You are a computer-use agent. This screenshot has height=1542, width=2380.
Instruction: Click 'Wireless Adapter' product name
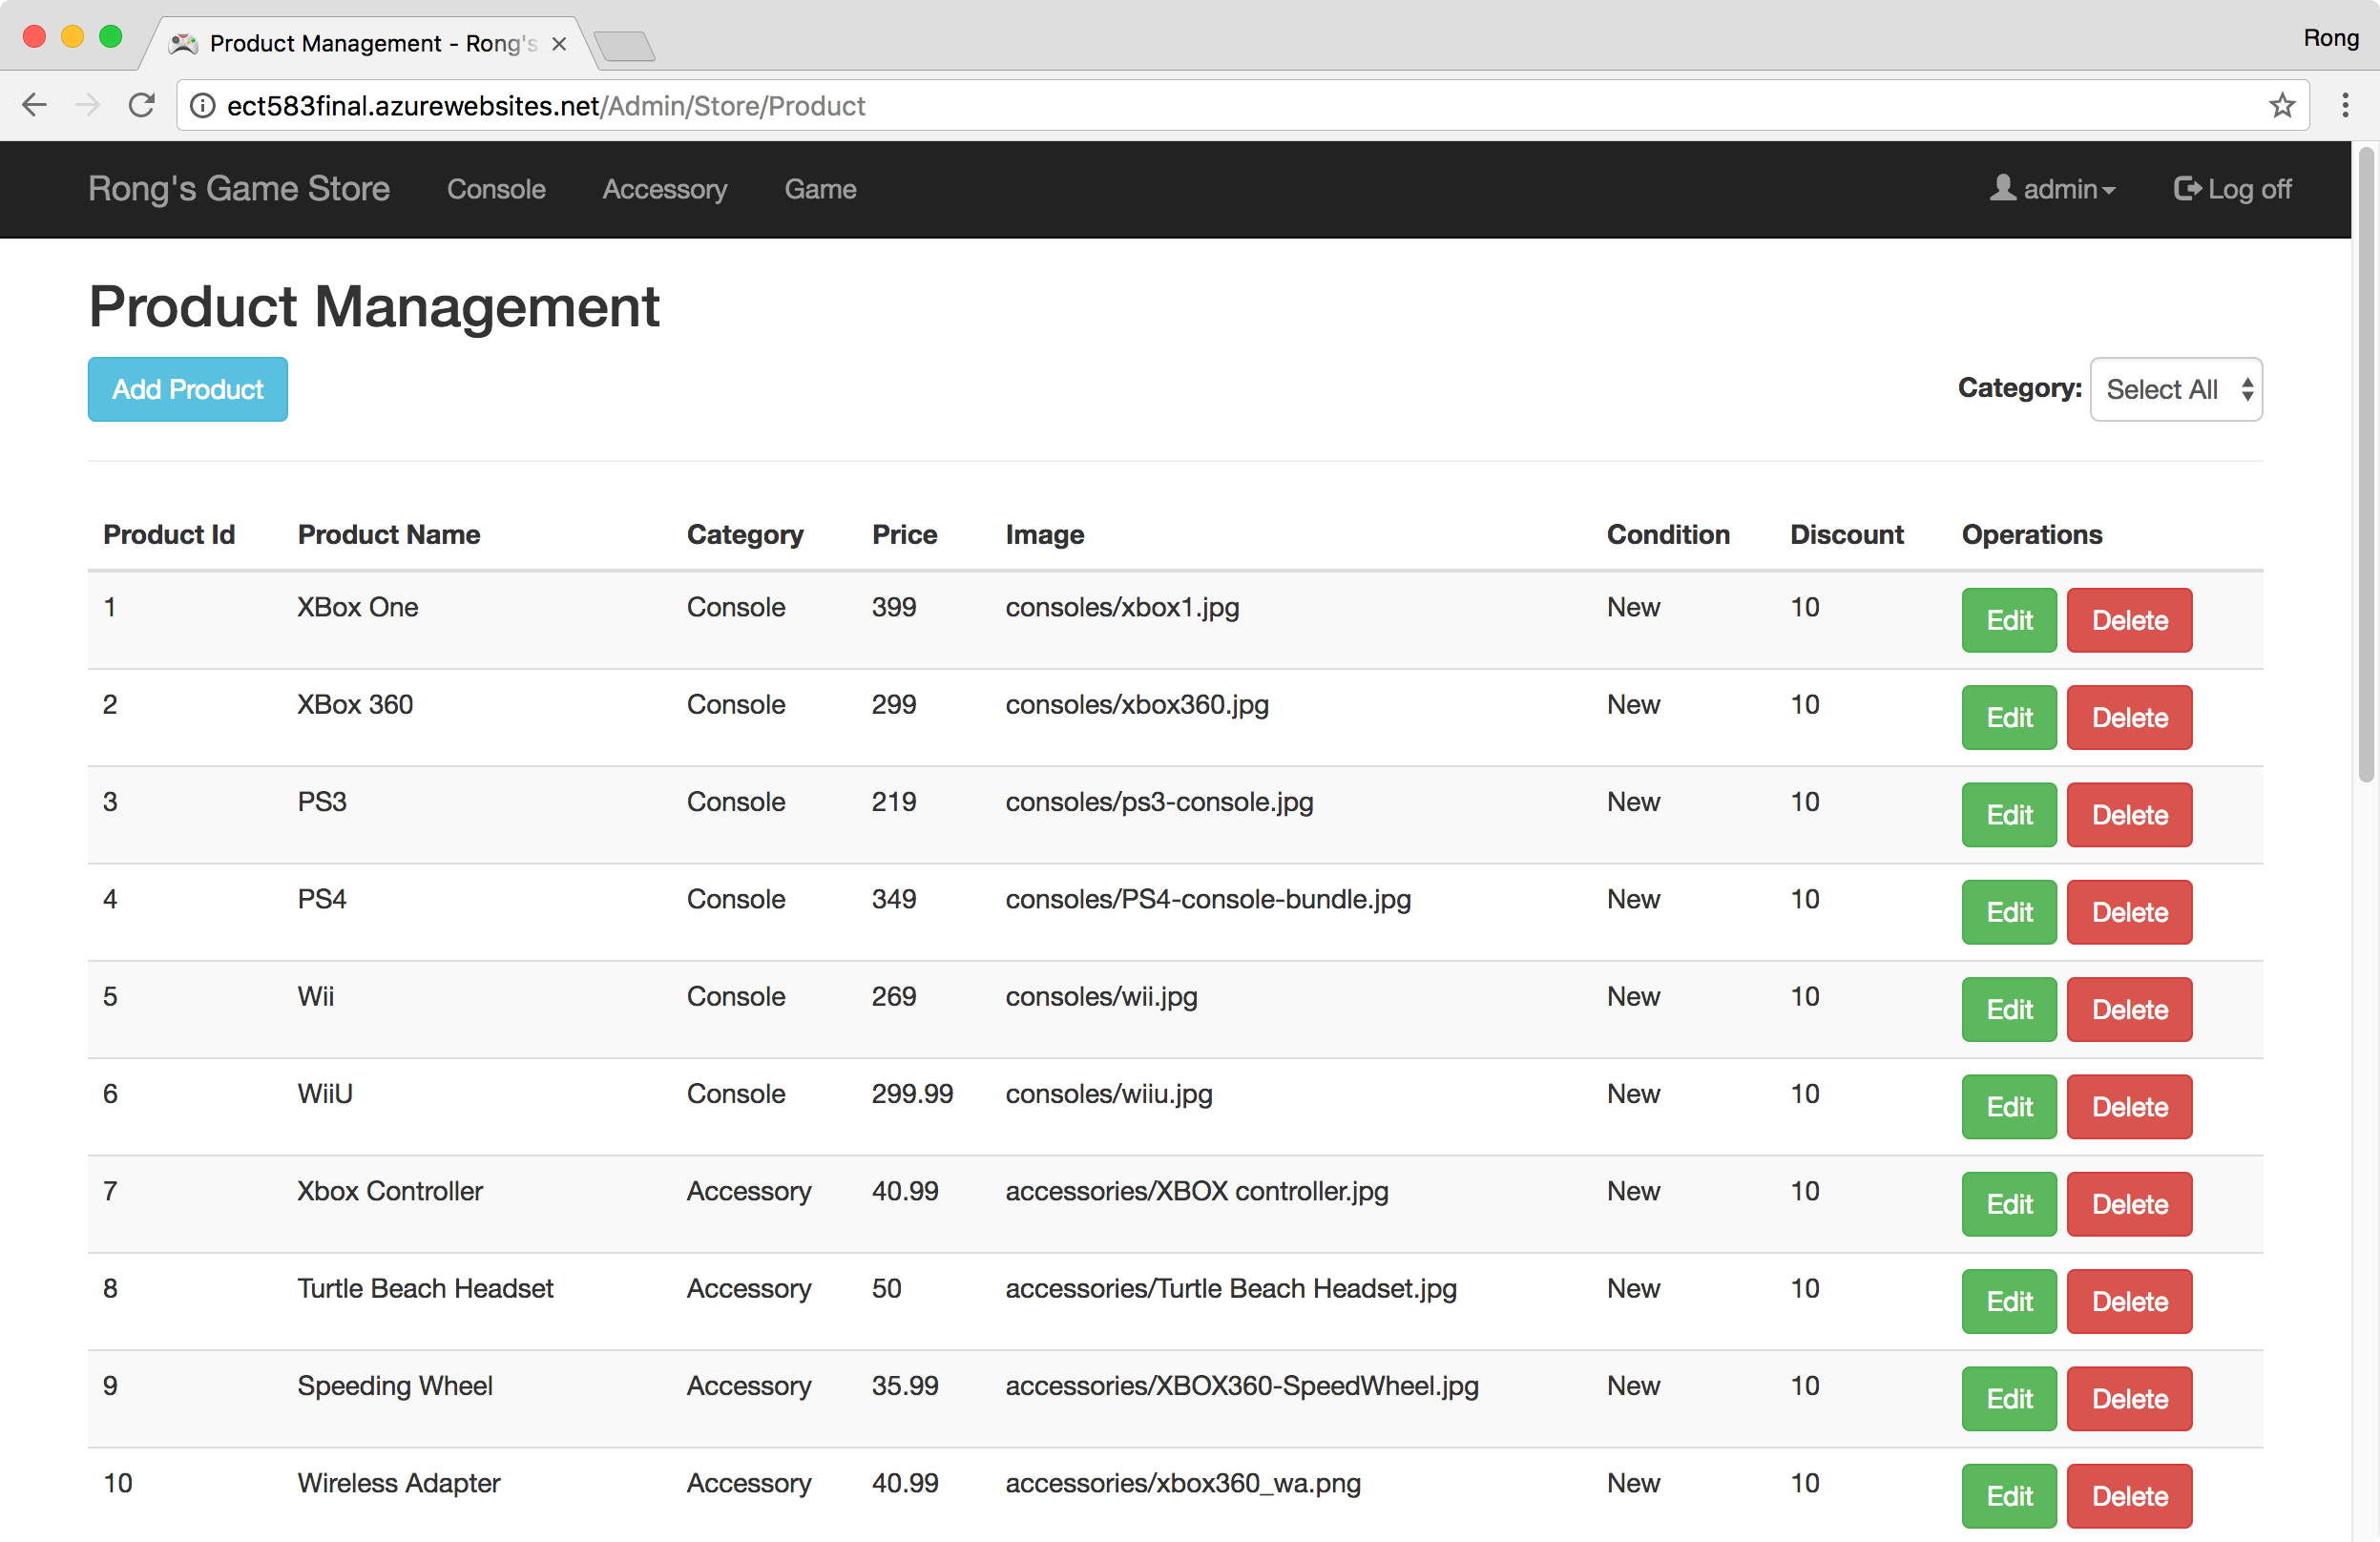[x=398, y=1483]
